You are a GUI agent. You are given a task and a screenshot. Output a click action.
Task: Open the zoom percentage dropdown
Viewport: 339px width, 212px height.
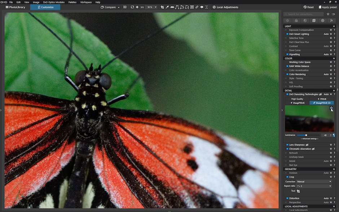pyautogui.click(x=155, y=7)
